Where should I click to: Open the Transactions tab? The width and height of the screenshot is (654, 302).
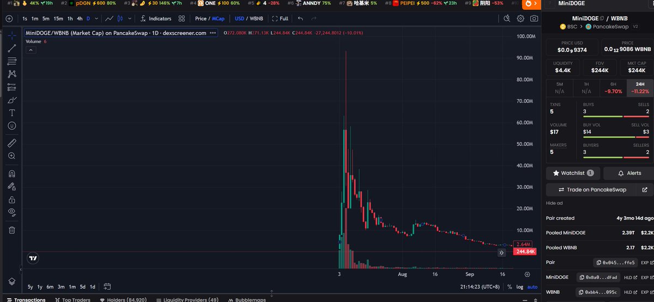pyautogui.click(x=26, y=299)
